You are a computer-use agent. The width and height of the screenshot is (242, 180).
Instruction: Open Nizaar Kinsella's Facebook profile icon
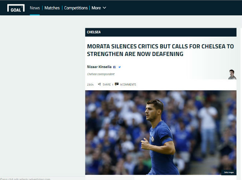coord(114,67)
